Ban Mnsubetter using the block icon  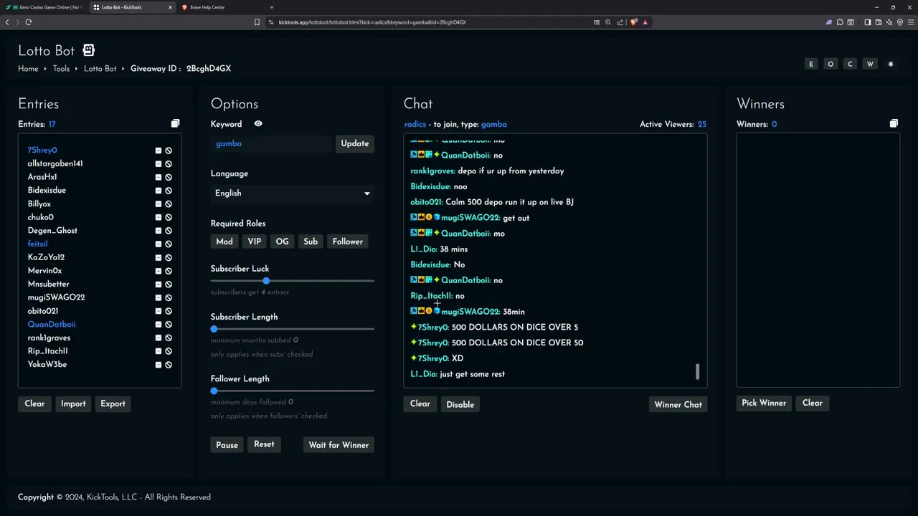(x=169, y=285)
